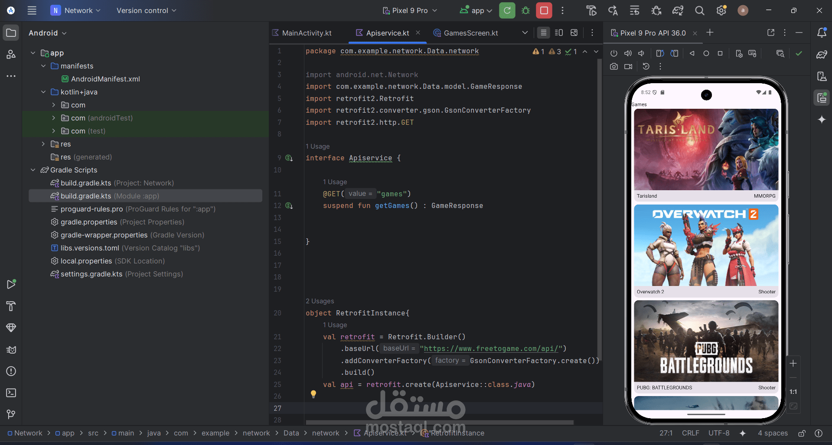
Task: Zoom in the emulator with plus button
Action: click(x=793, y=364)
